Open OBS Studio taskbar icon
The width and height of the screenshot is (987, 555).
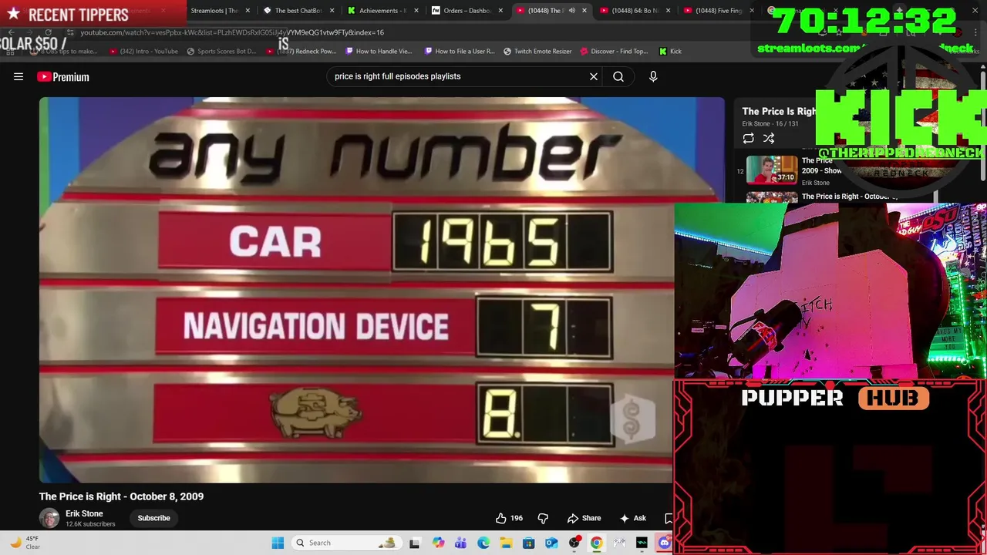point(574,543)
